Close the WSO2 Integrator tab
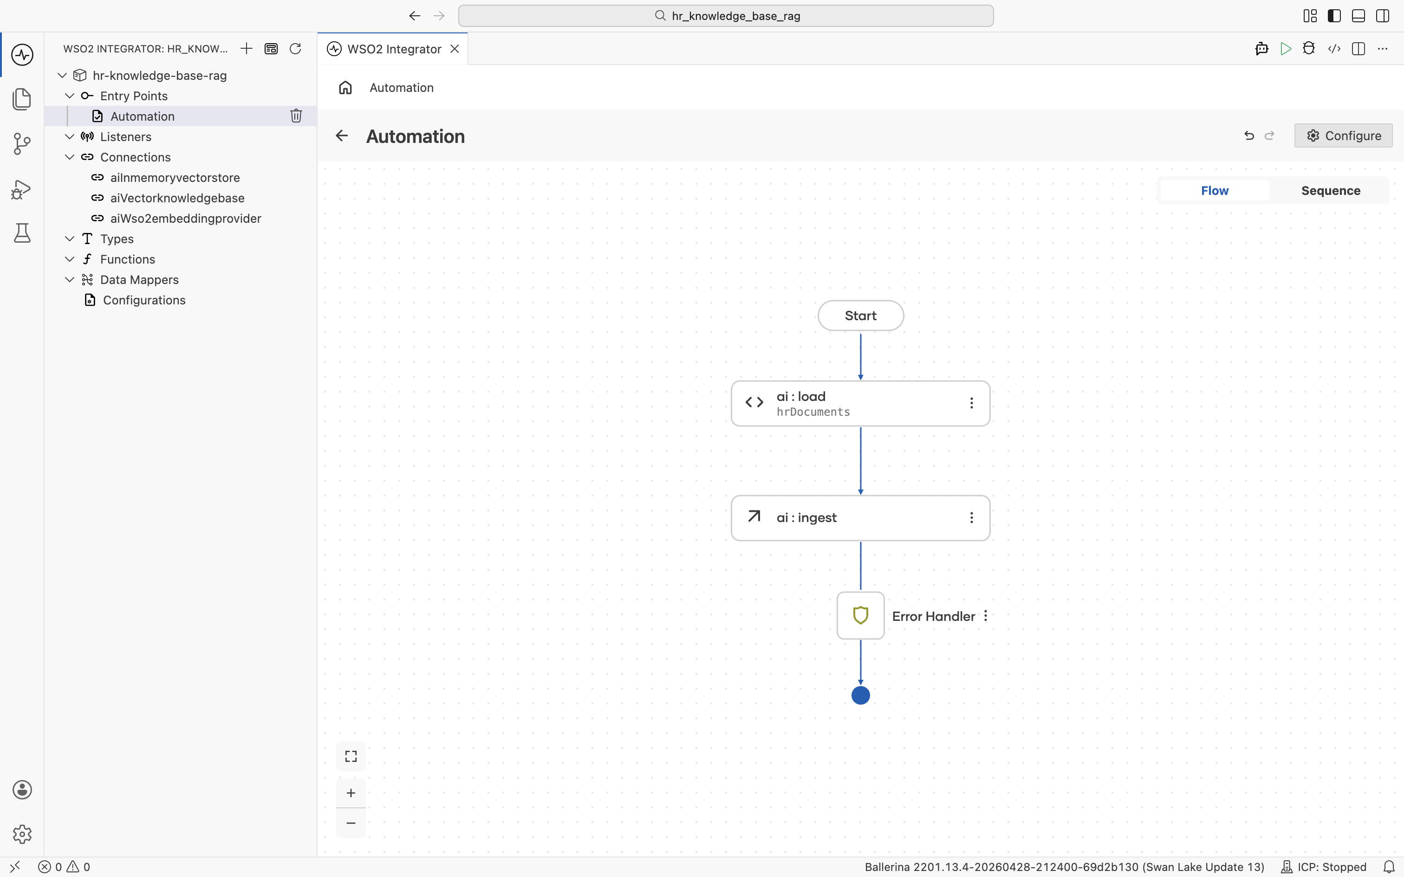Viewport: 1404px width, 877px height. tap(455, 49)
